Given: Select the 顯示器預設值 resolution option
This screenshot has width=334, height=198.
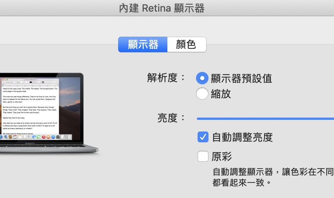Looking at the screenshot, I should point(202,78).
